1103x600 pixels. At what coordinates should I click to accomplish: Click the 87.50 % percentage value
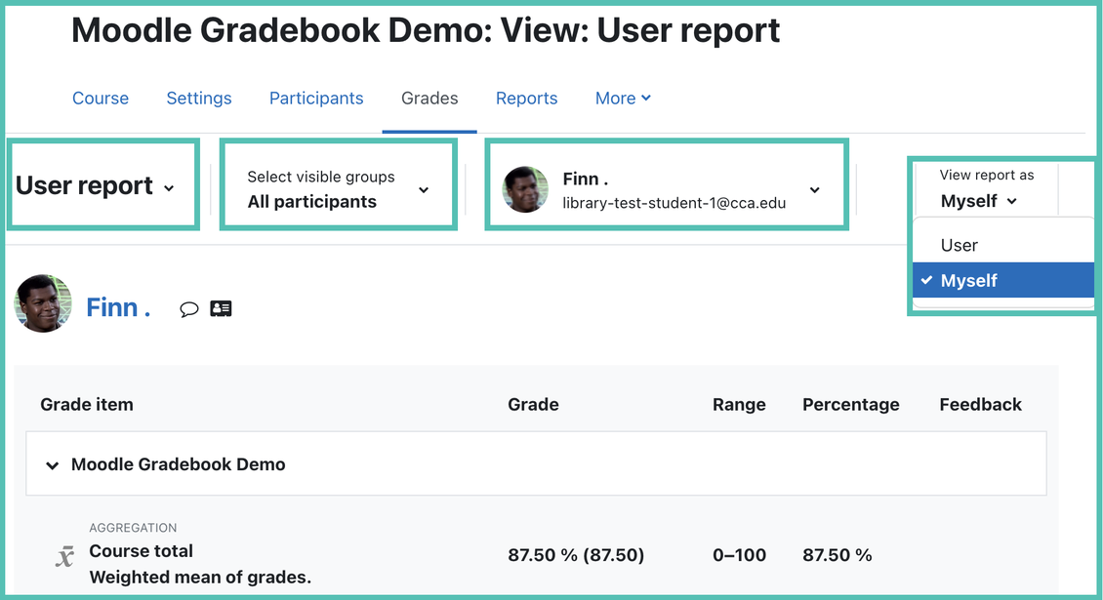coord(837,555)
